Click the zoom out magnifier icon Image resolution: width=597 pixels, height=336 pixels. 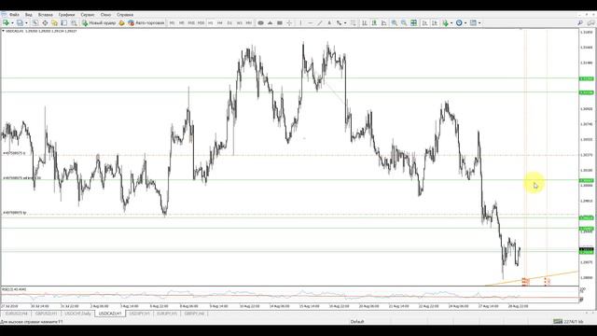(x=404, y=22)
